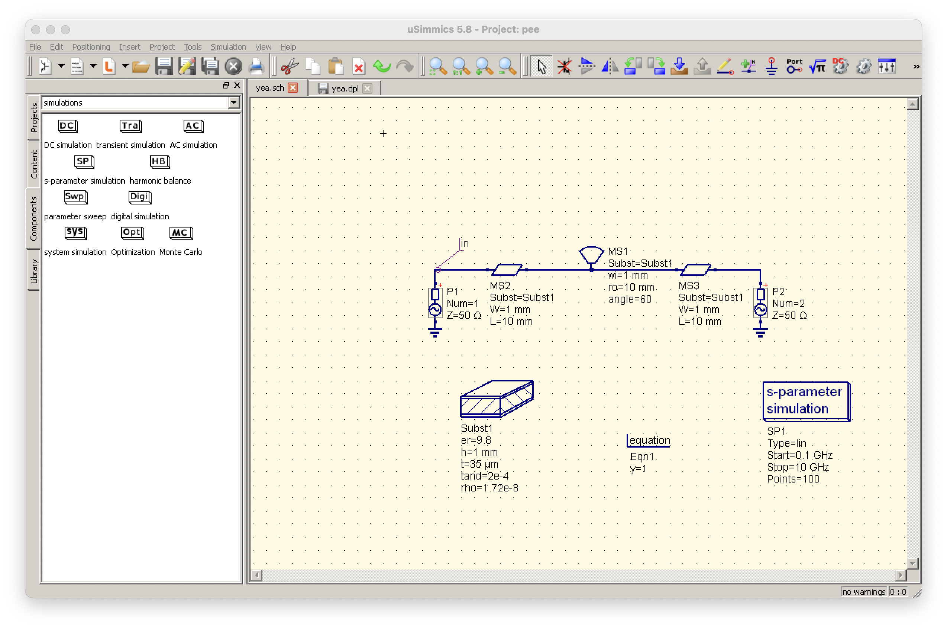
Task: Switch to the yea.dpl tab
Action: pos(345,88)
